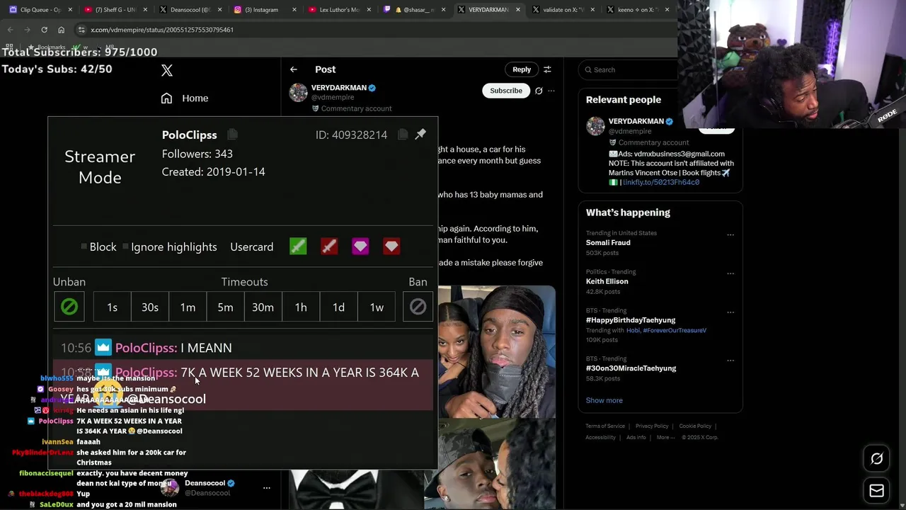Open the Somali Fraud trend
Viewport: 906px width, 510px height.
(x=608, y=242)
